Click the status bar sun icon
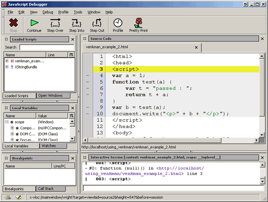The height and width of the screenshot is (202, 268). tap(8, 198)
